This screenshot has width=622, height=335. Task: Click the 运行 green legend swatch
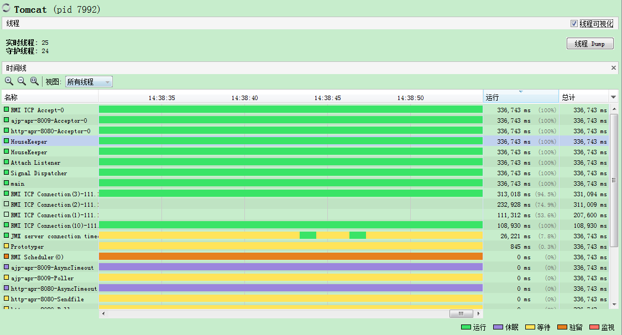tap(466, 327)
